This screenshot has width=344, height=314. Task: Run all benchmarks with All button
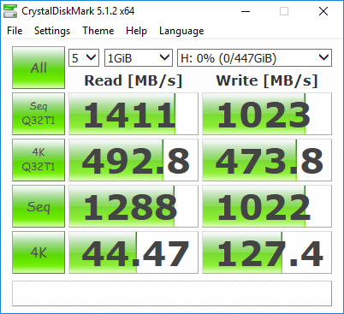coord(39,68)
